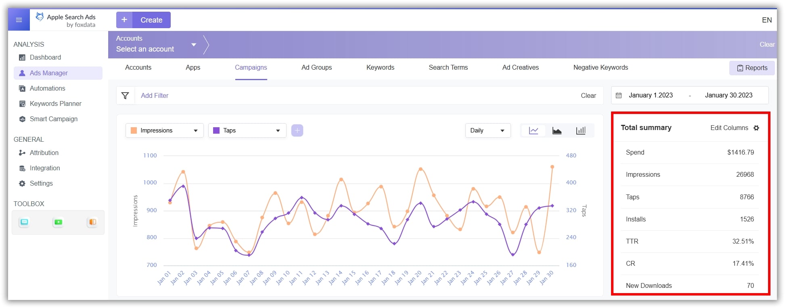The width and height of the screenshot is (785, 308).
Task: Switch to bar chart view icon
Action: point(580,130)
